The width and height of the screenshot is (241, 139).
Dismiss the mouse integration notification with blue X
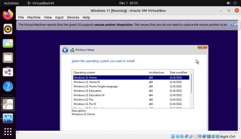(232, 24)
